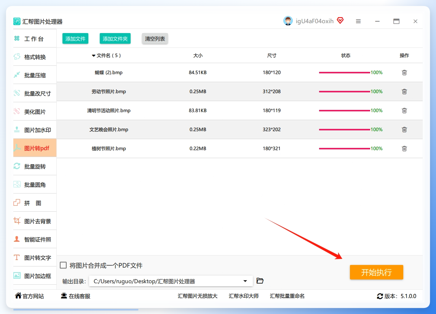Open 汇帮图片无损放大 link
Viewport: 436px width, 314px height.
198,296
